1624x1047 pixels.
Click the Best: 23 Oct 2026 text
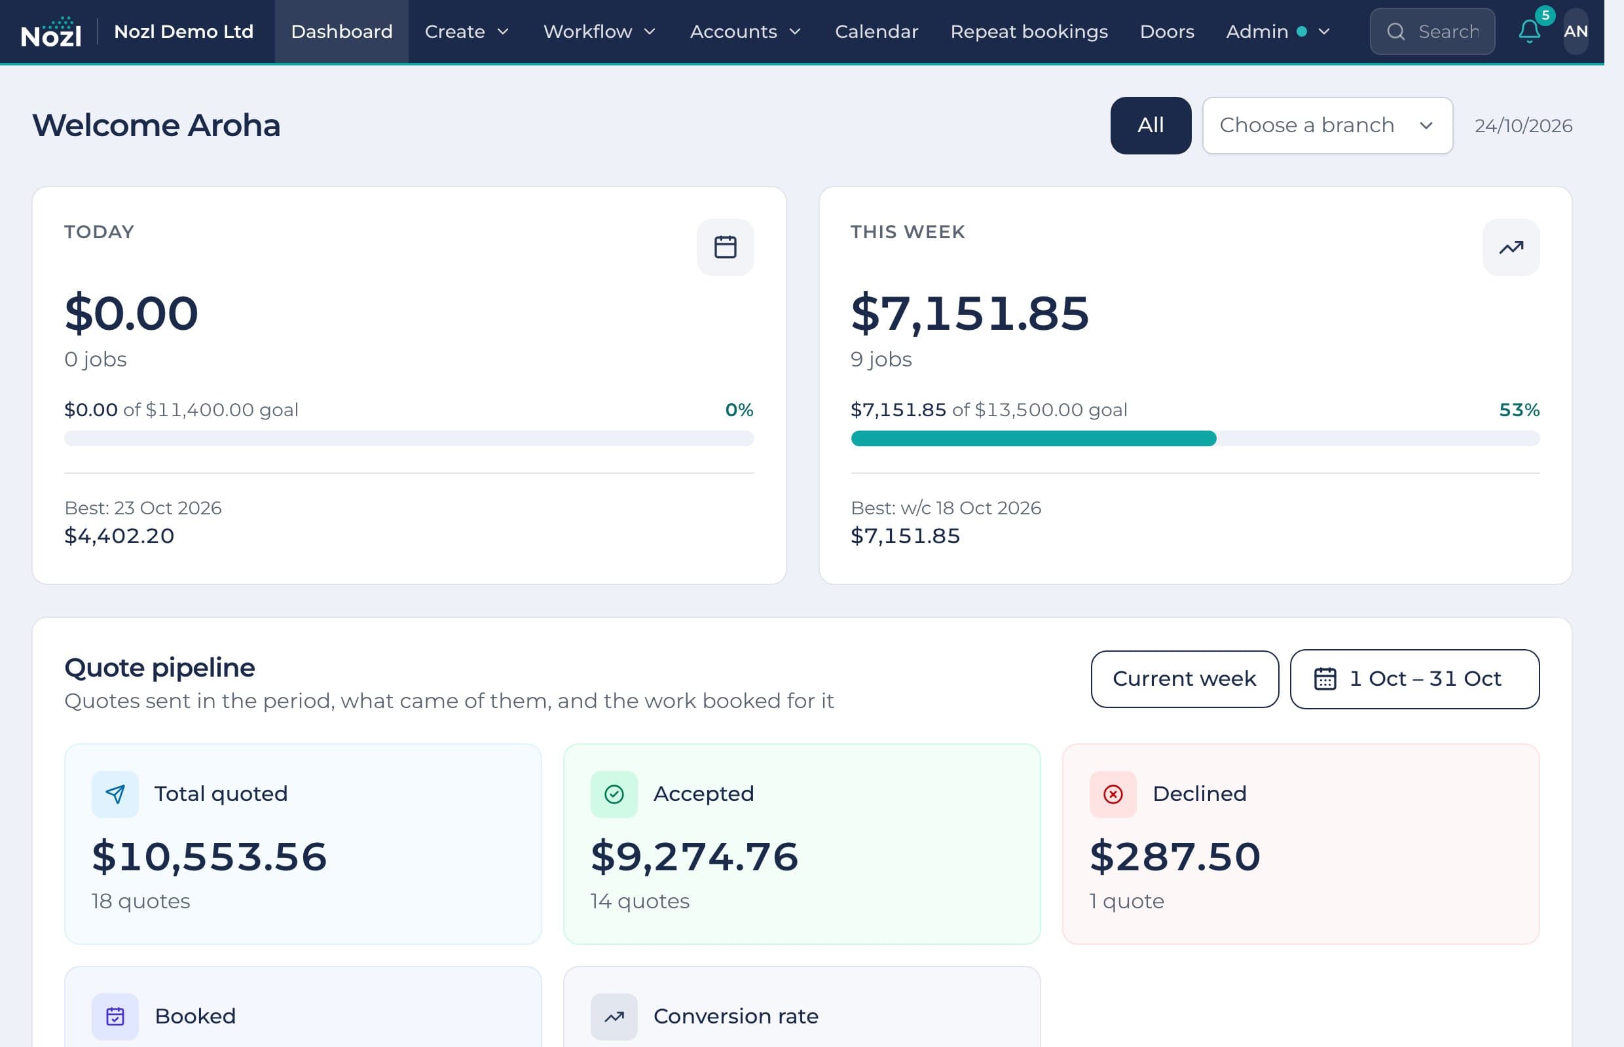point(143,508)
